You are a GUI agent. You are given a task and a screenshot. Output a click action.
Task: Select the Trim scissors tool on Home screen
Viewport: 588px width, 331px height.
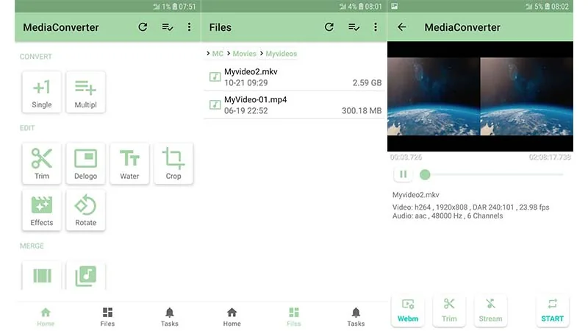point(42,163)
